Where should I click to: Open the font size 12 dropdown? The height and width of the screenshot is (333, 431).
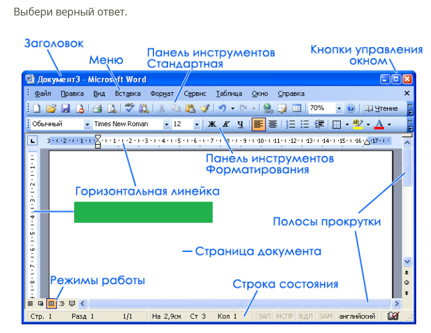tap(196, 124)
